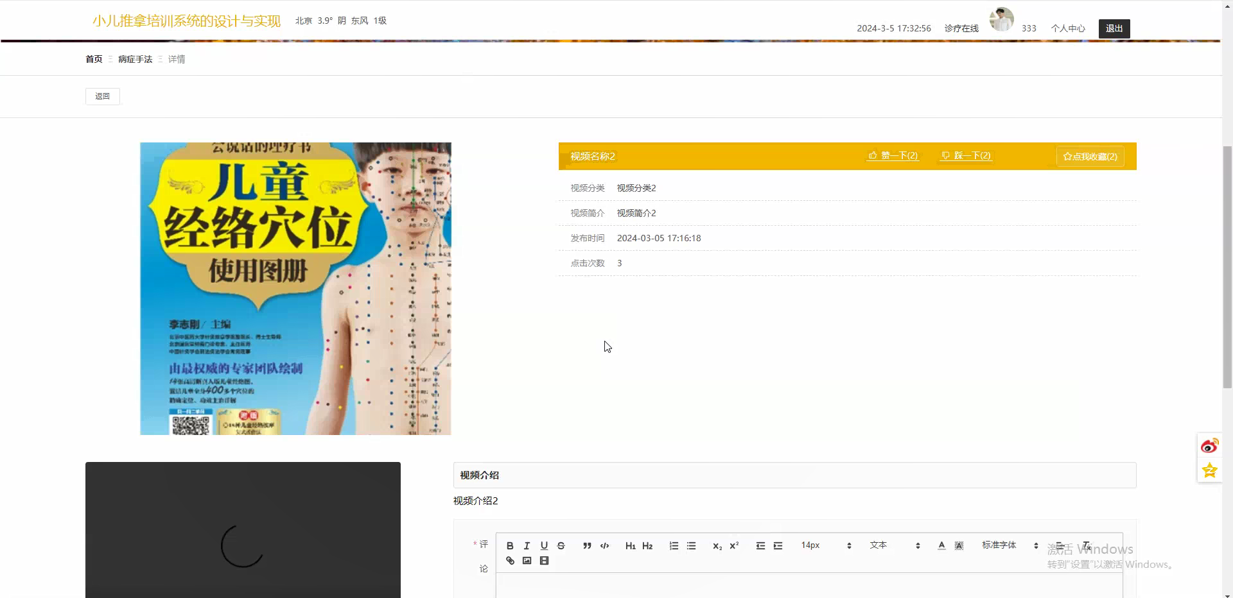Toggle bullet list formatting in the editor
This screenshot has height=598, width=1233.
tap(691, 545)
